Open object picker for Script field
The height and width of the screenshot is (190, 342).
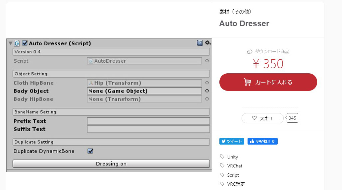(207, 61)
